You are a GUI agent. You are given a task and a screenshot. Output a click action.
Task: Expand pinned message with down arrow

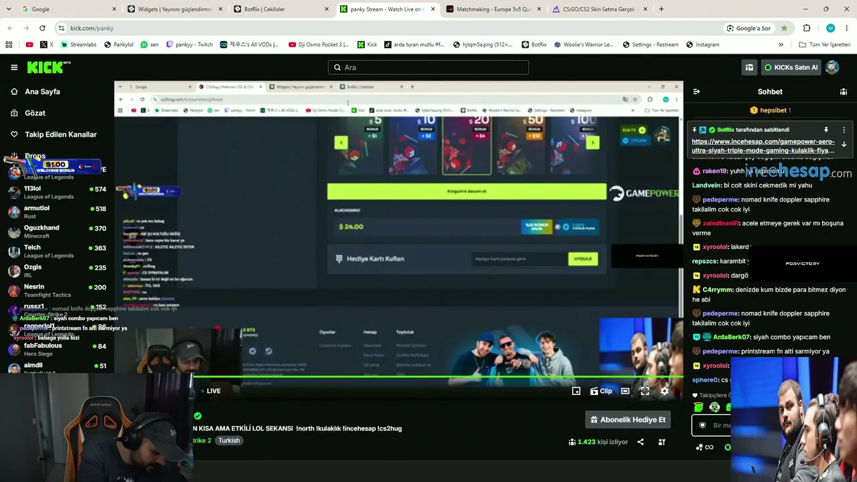tap(844, 144)
